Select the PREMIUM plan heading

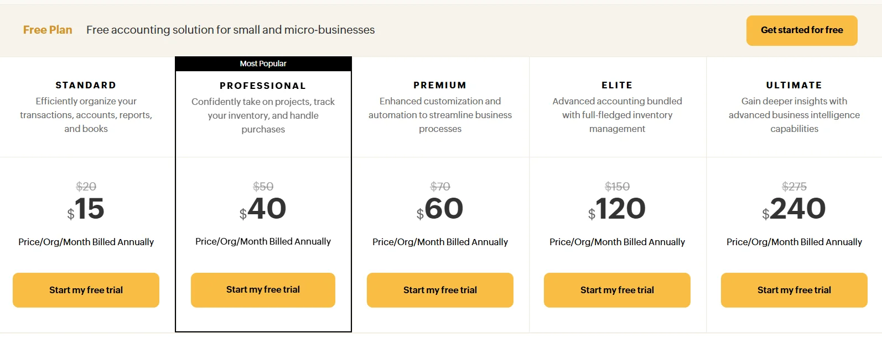pyautogui.click(x=440, y=85)
